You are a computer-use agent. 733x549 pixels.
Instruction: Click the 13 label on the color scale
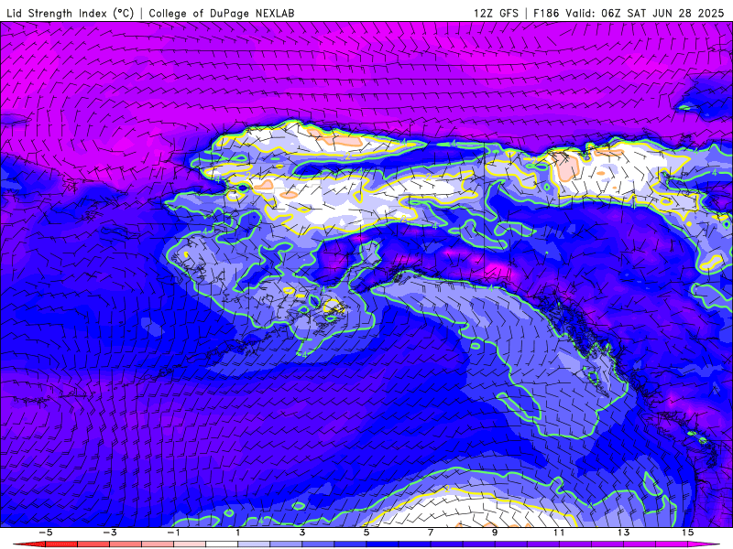click(x=623, y=533)
